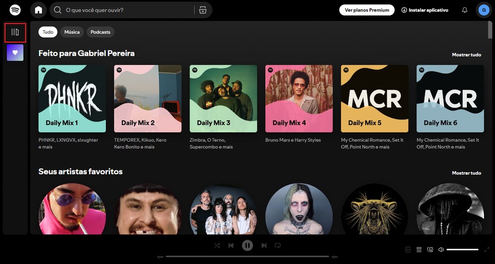Go to Home via house icon

click(x=39, y=10)
